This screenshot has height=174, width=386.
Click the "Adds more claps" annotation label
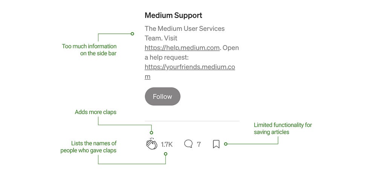95,112
